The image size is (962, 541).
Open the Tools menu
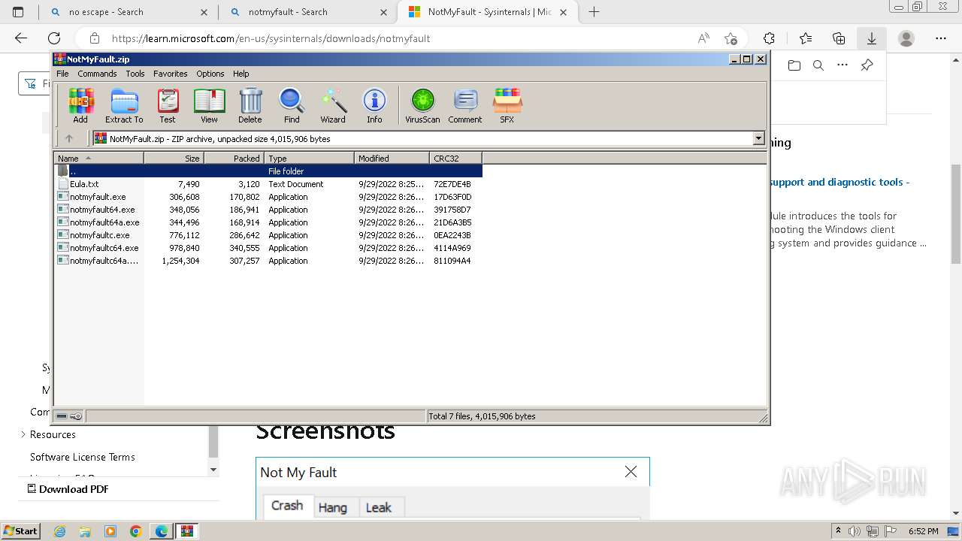pyautogui.click(x=135, y=74)
